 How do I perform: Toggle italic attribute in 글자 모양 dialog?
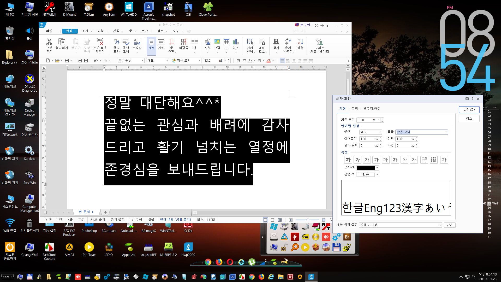click(358, 160)
